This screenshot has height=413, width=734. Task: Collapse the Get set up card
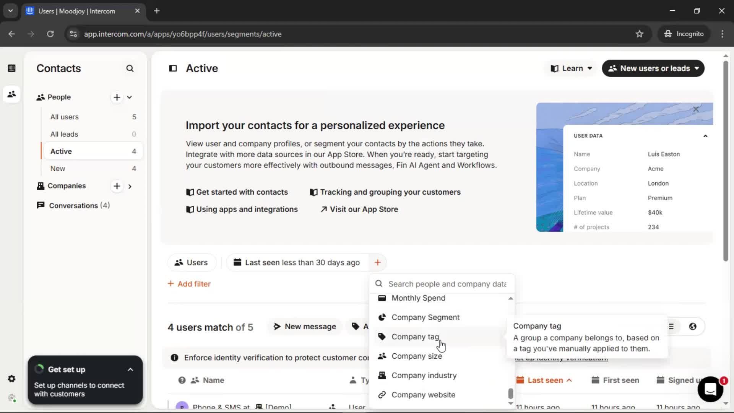(x=130, y=370)
